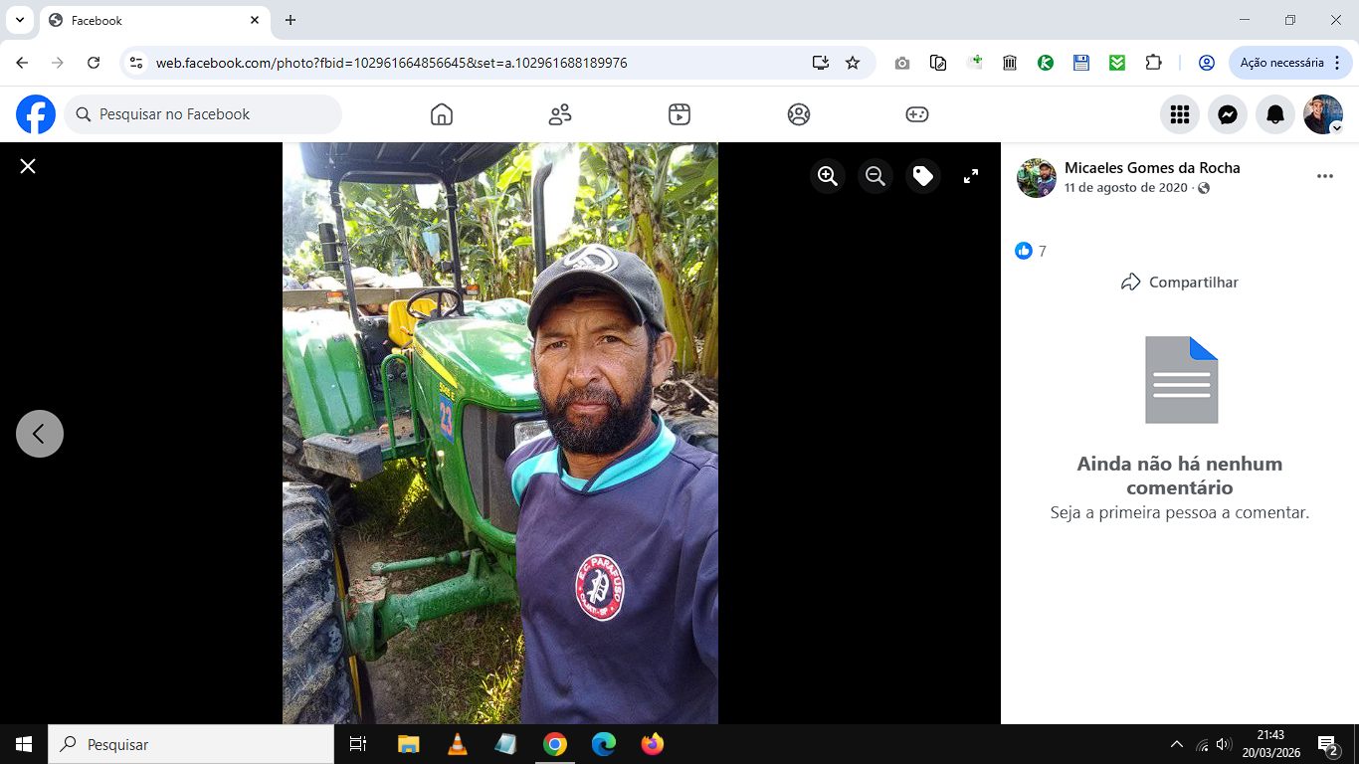Bookmark this page with star
Screen dimensions: 1359x764
(x=853, y=63)
